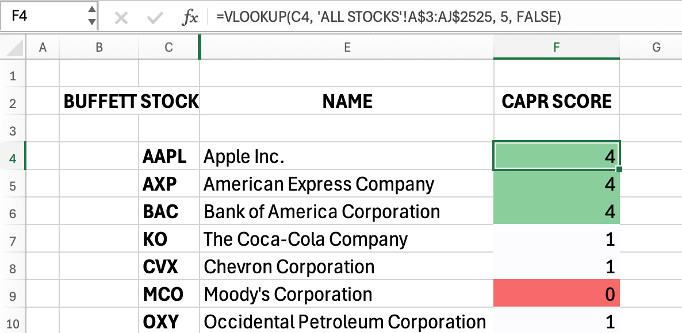Click the CAPR SCORE header cell

556,102
